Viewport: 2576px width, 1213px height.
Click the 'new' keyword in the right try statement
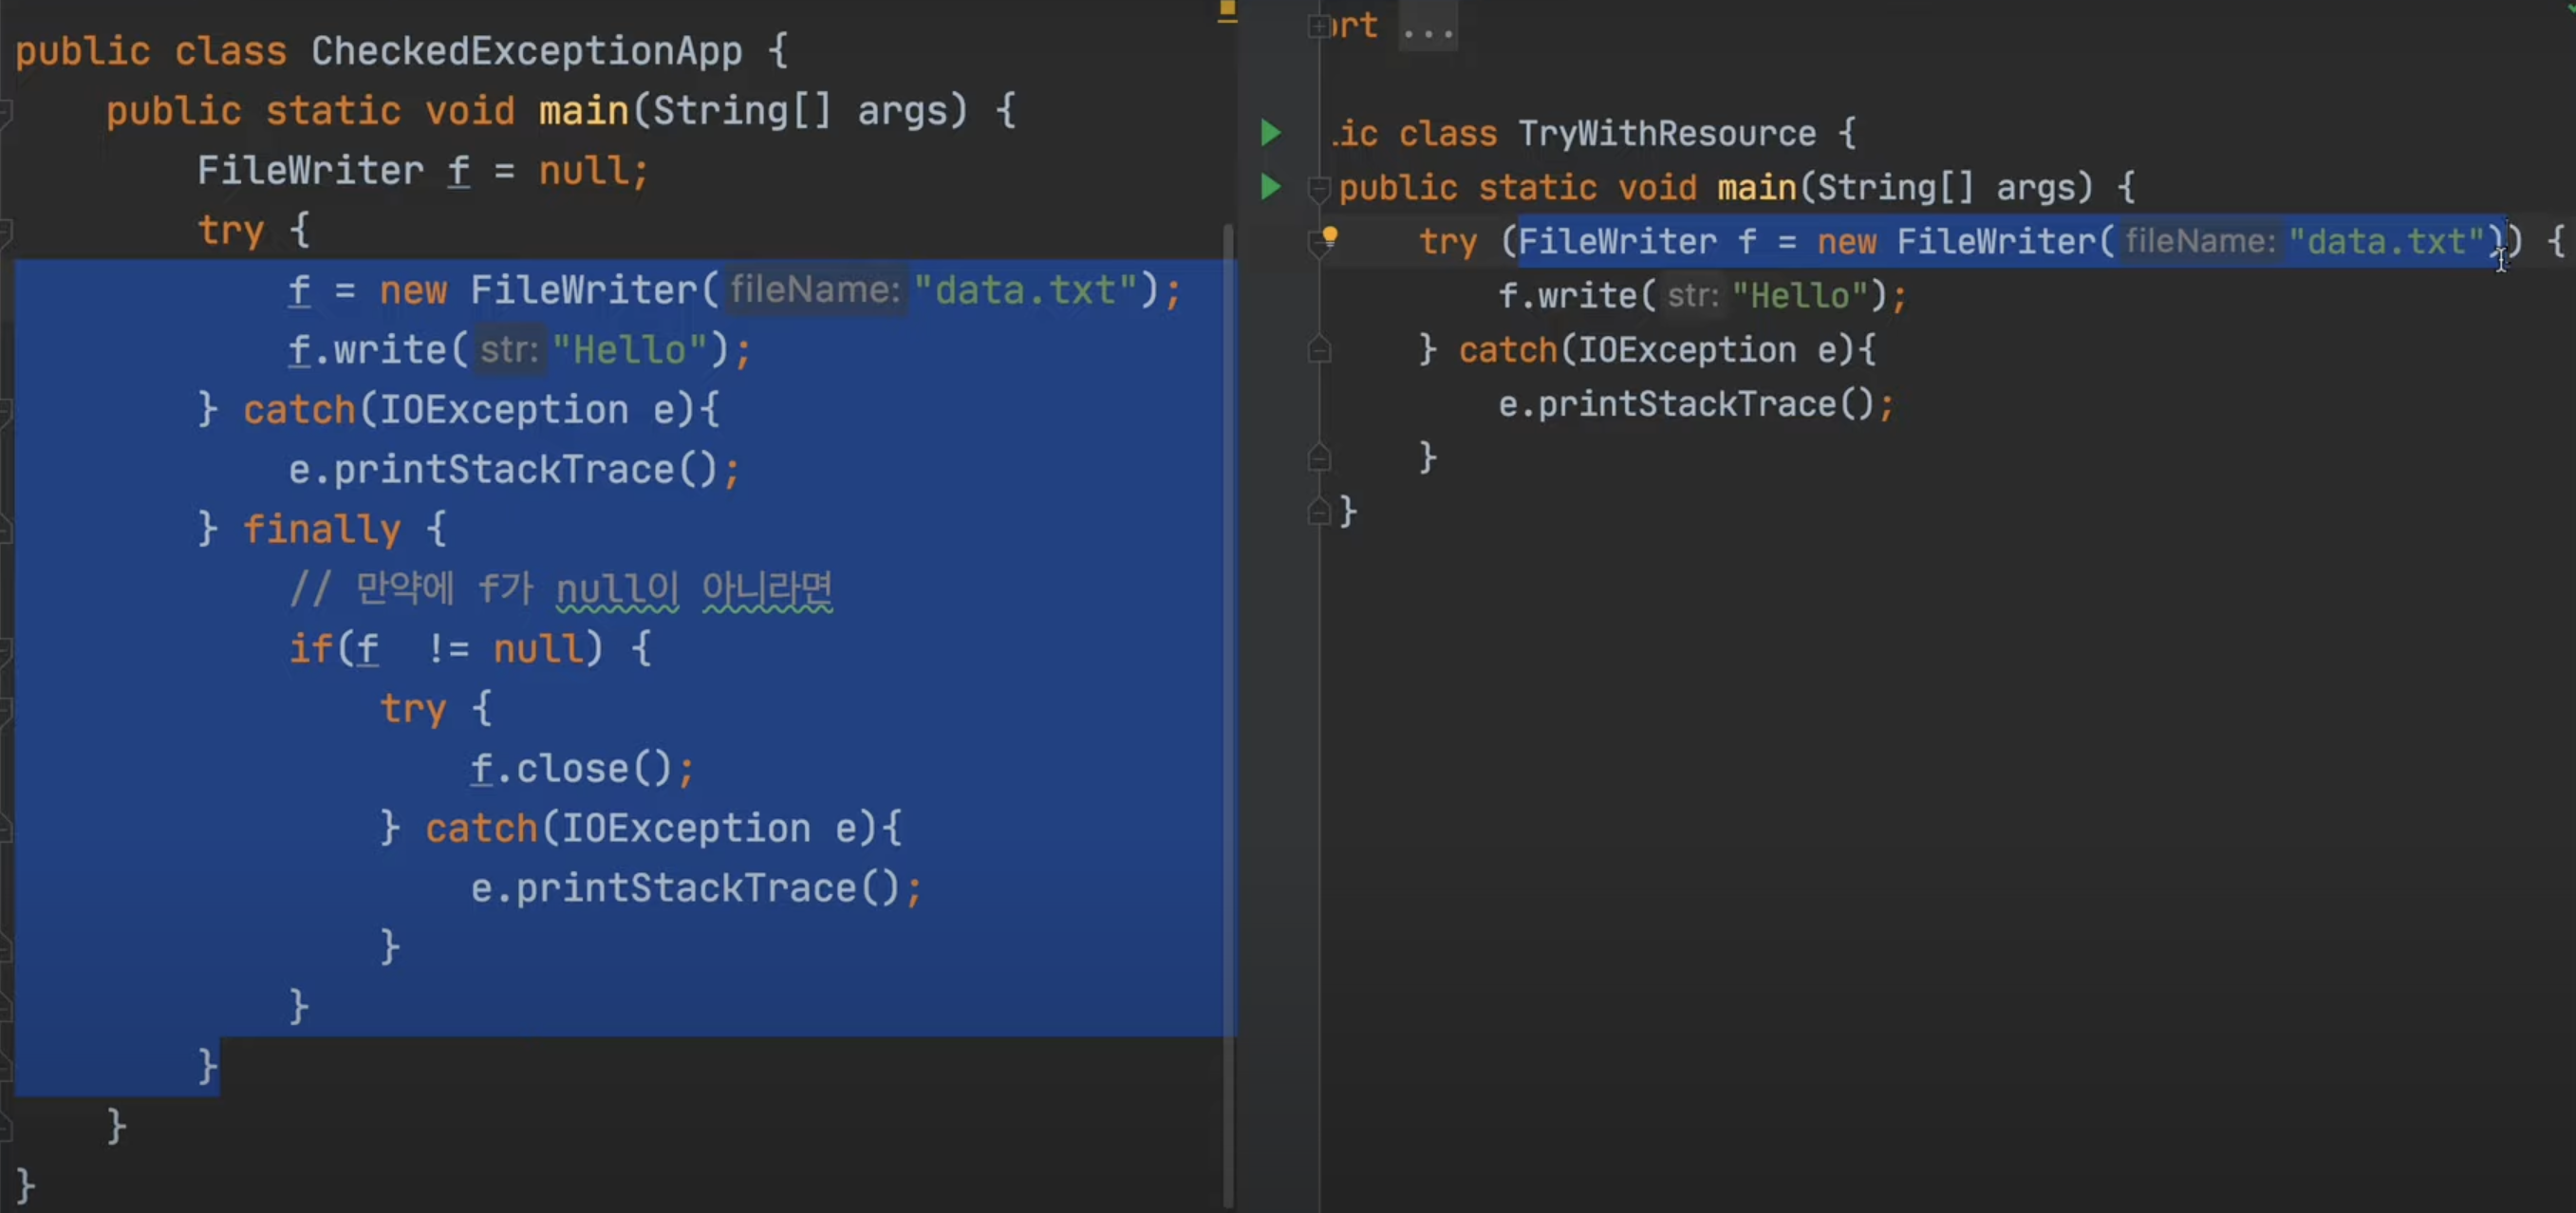pos(1846,241)
